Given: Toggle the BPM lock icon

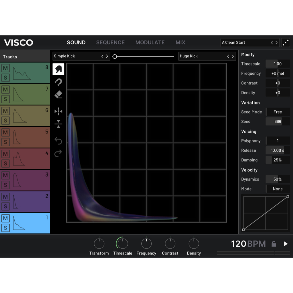Looking at the screenshot, I should tap(274, 244).
